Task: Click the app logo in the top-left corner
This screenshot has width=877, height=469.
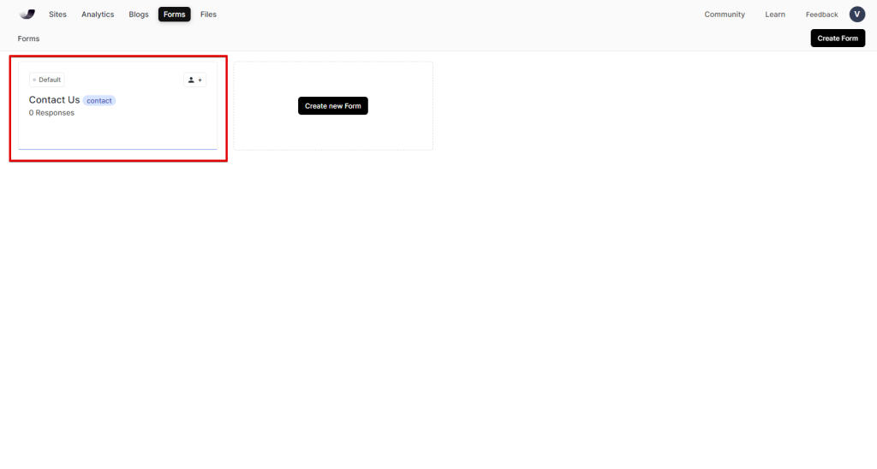Action: pyautogui.click(x=27, y=14)
